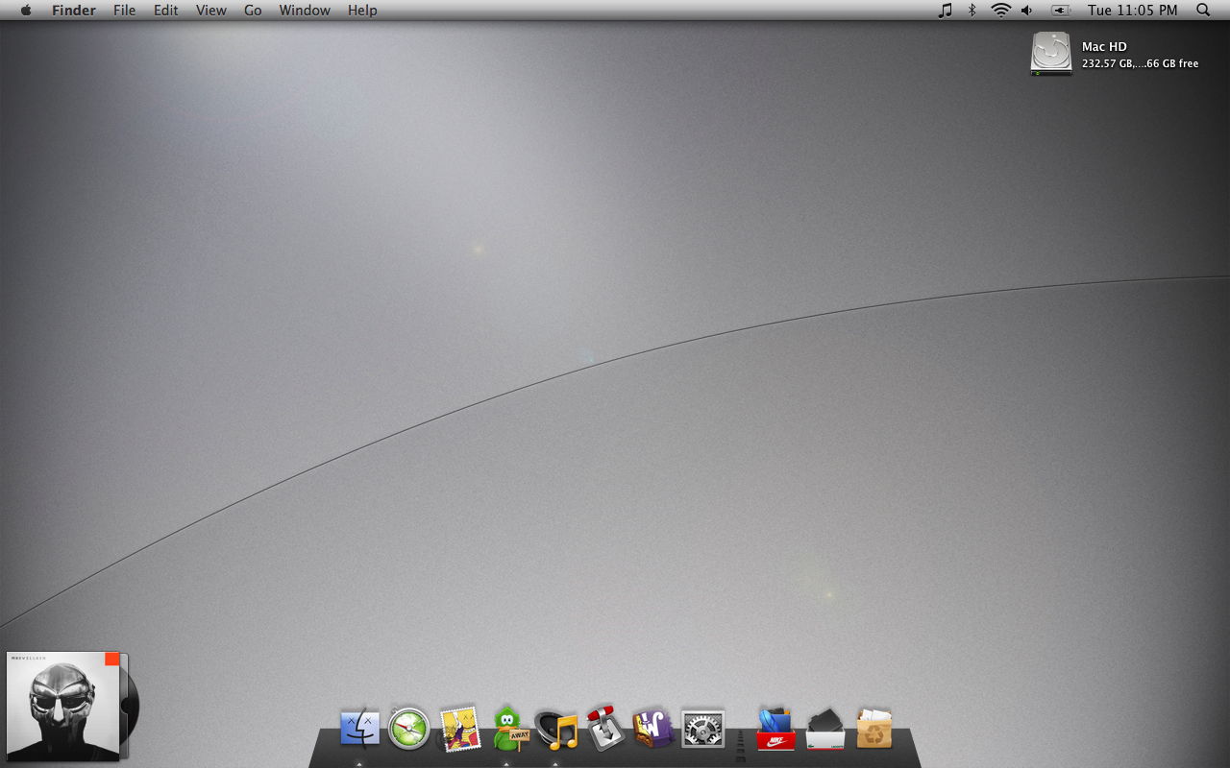Open the Edit menu
Image resolution: width=1230 pixels, height=768 pixels.
166,11
